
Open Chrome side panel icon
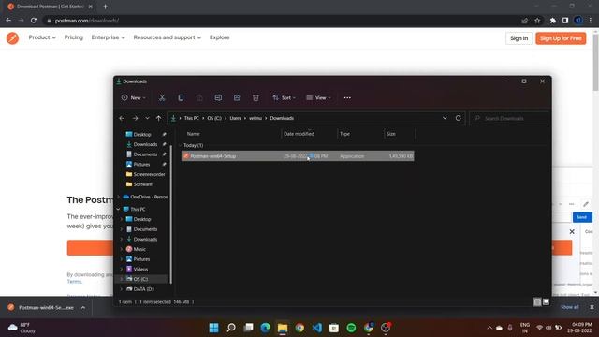click(565, 21)
